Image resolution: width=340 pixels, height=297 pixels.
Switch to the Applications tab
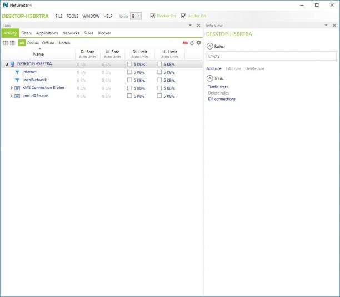click(x=47, y=33)
